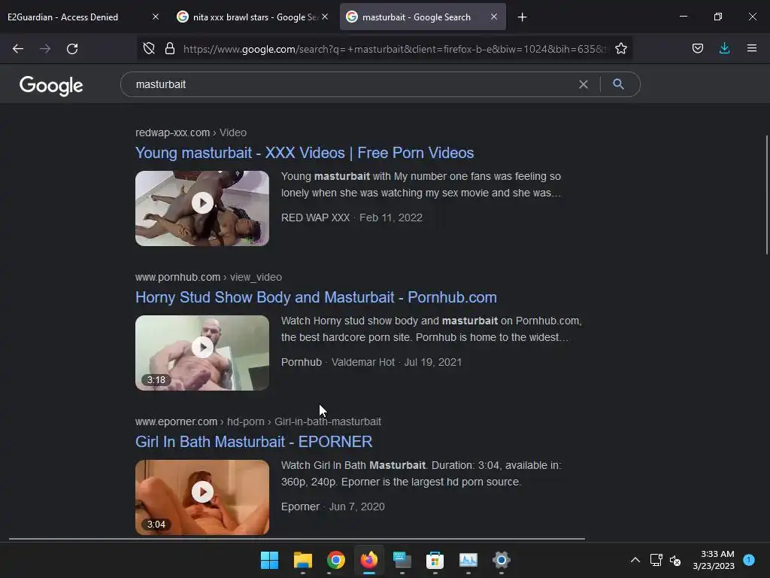Click the www.pornhub.com source breadcrumb

point(209,277)
